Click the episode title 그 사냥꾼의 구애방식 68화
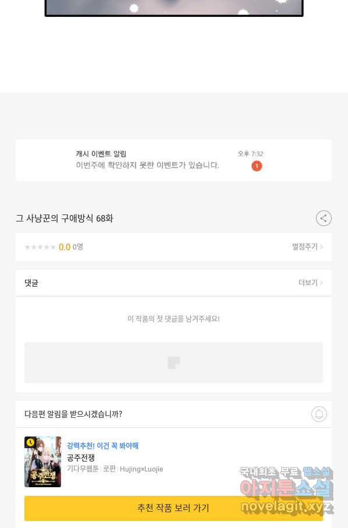 coord(64,218)
